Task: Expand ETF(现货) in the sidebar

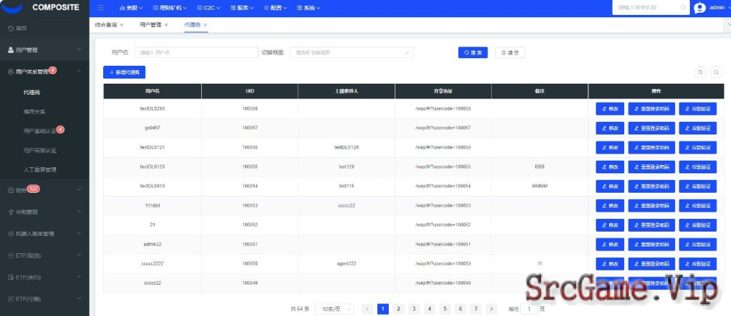Action: click(x=44, y=255)
